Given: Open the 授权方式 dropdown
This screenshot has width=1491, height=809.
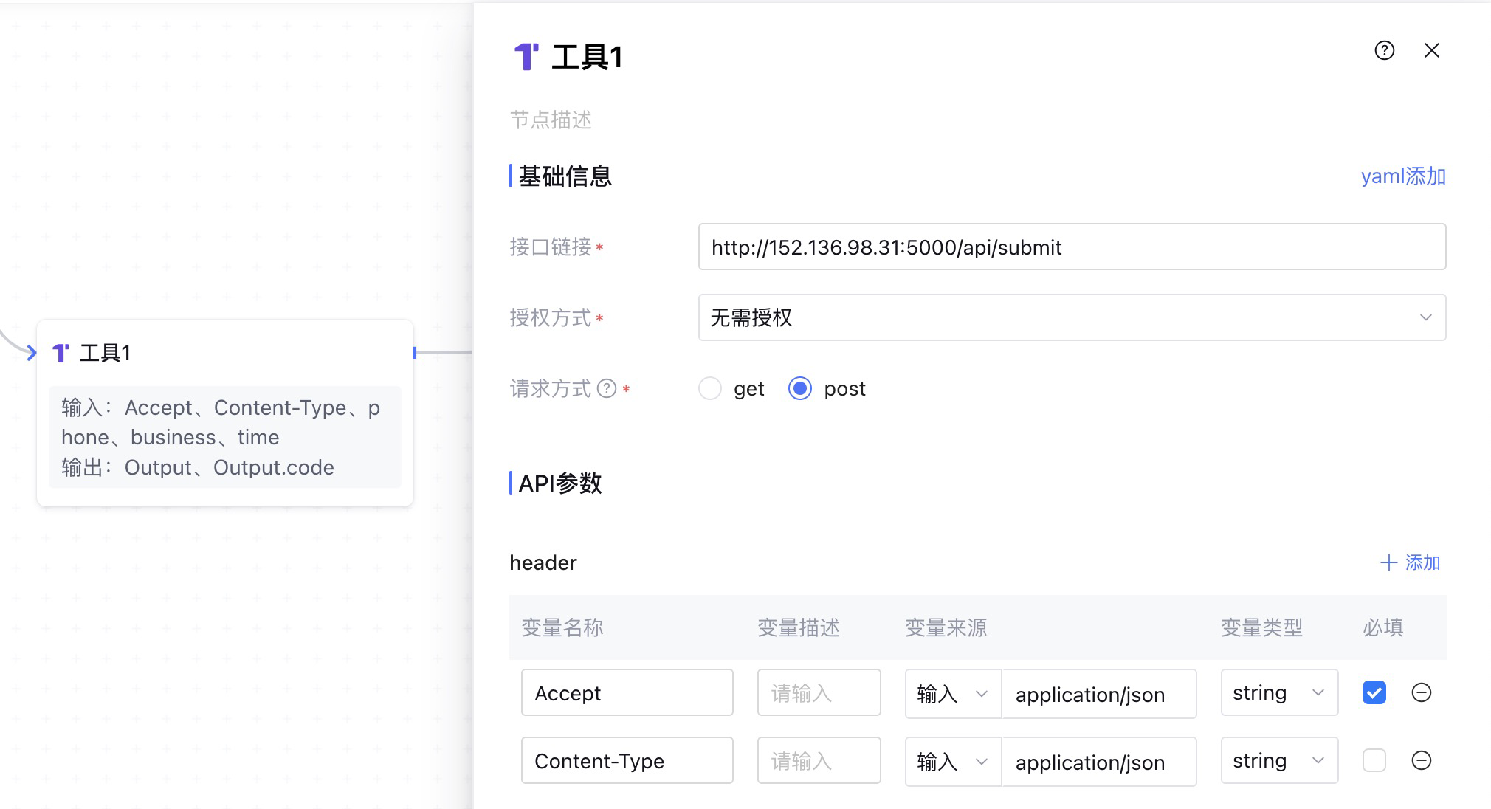Looking at the screenshot, I should (x=1071, y=317).
